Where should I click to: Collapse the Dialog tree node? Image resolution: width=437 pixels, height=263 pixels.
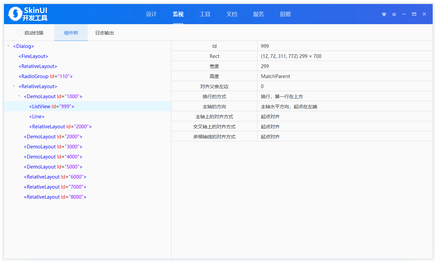[x=8, y=46]
